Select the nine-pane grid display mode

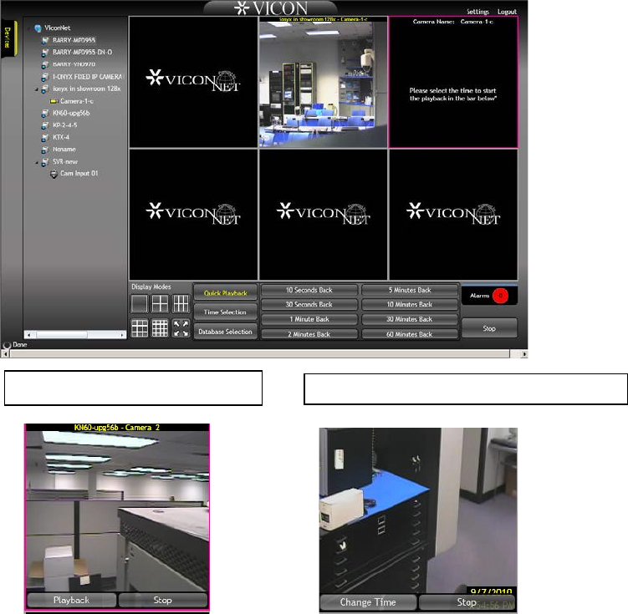click(x=140, y=328)
